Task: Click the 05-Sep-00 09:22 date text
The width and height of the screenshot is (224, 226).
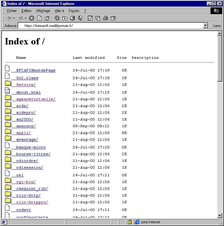Action: pos(91,126)
